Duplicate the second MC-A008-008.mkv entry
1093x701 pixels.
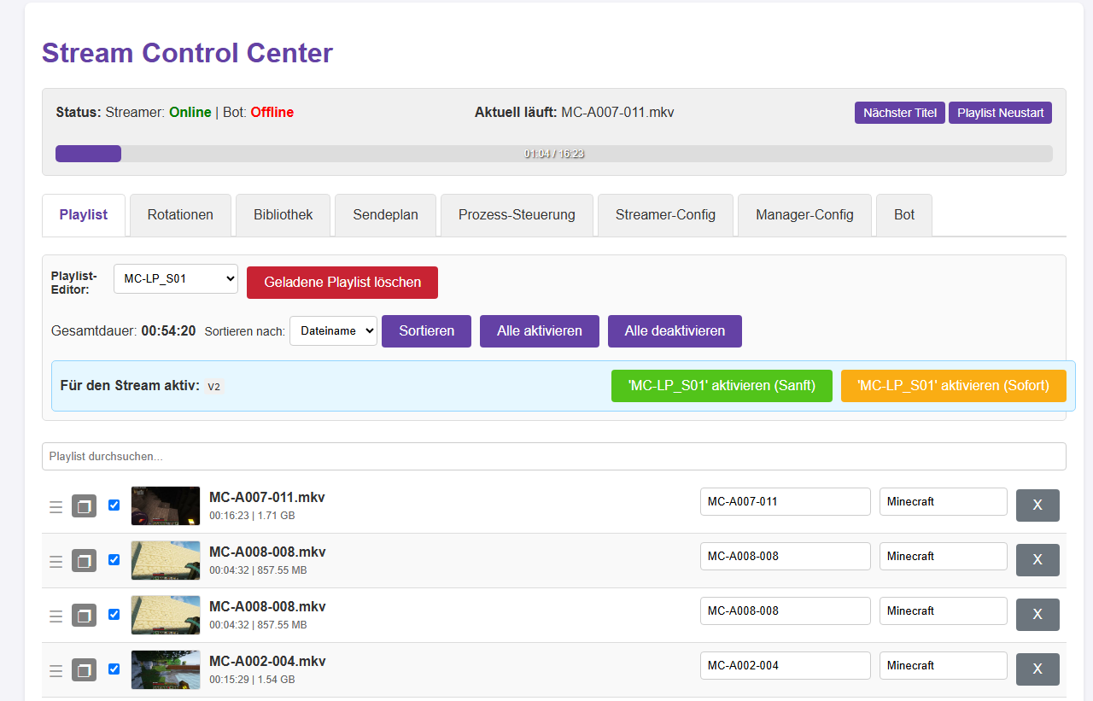pos(84,615)
